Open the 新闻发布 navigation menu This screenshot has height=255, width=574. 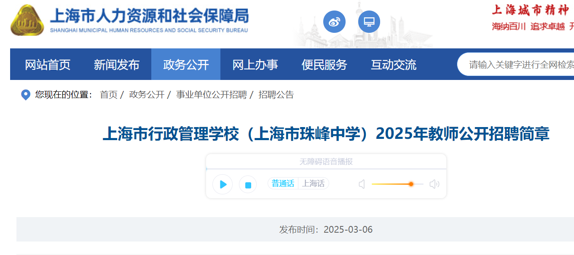[117, 64]
